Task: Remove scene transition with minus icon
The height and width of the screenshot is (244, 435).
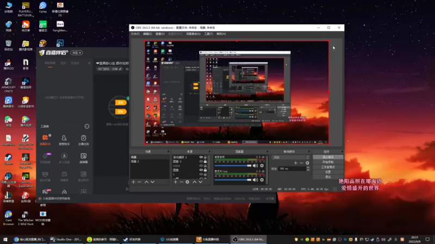Action: click(x=301, y=163)
